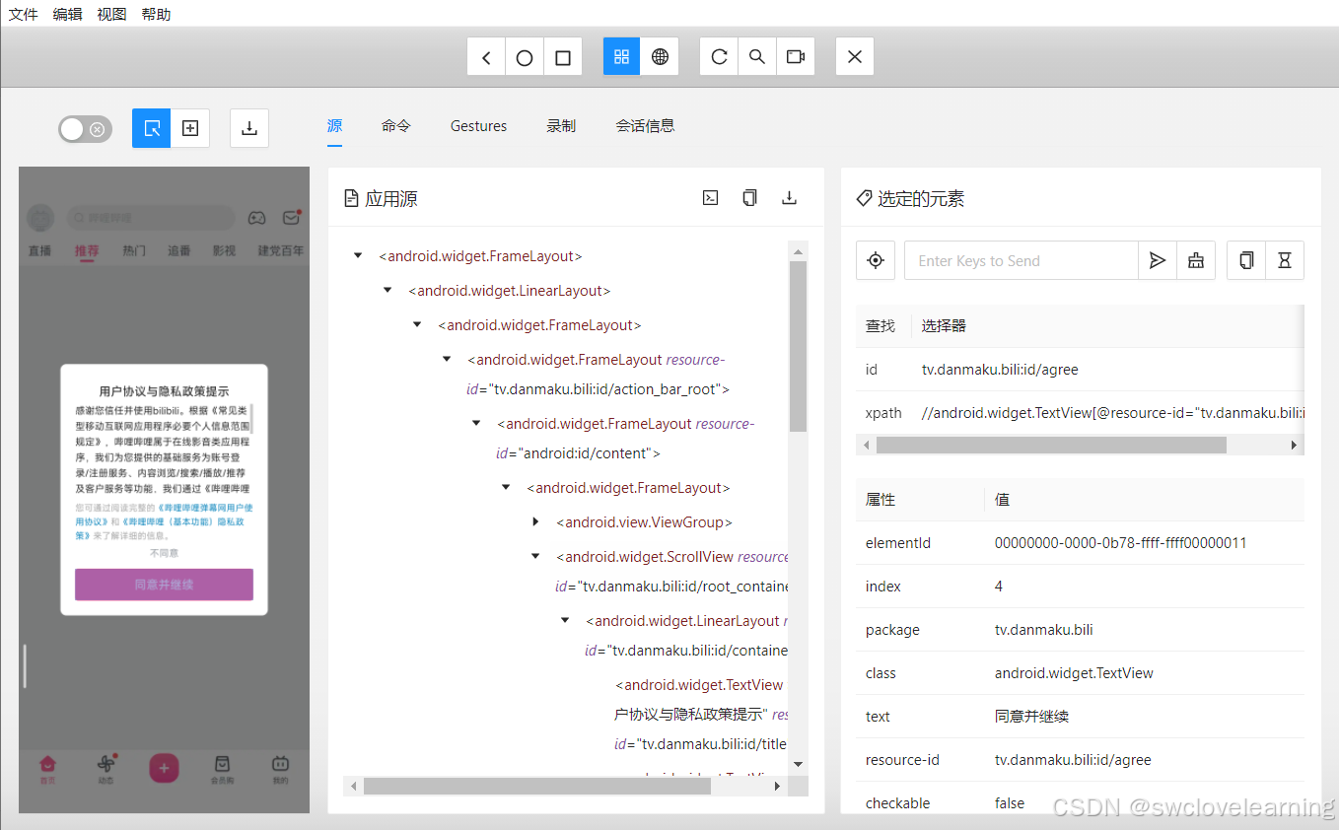Download the screenshot image
The image size is (1339, 830).
point(249,128)
